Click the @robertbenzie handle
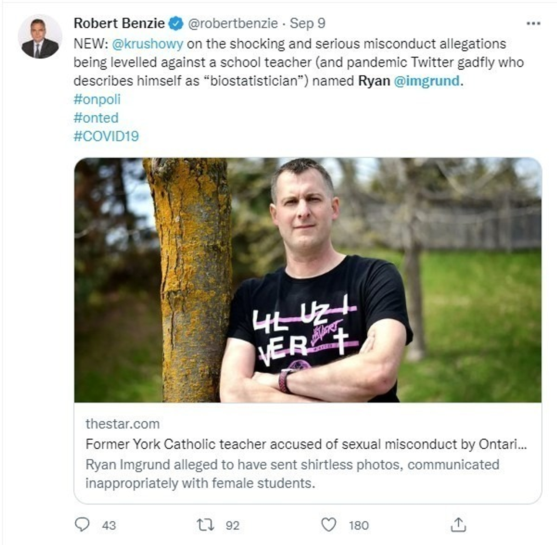Viewport: 557px width, 545px height. point(232,23)
